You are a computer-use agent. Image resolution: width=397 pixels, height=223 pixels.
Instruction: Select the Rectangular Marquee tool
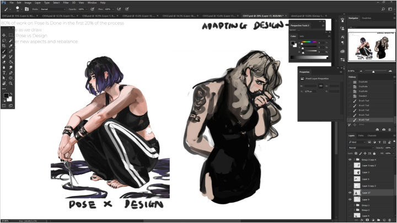click(x=10, y=35)
